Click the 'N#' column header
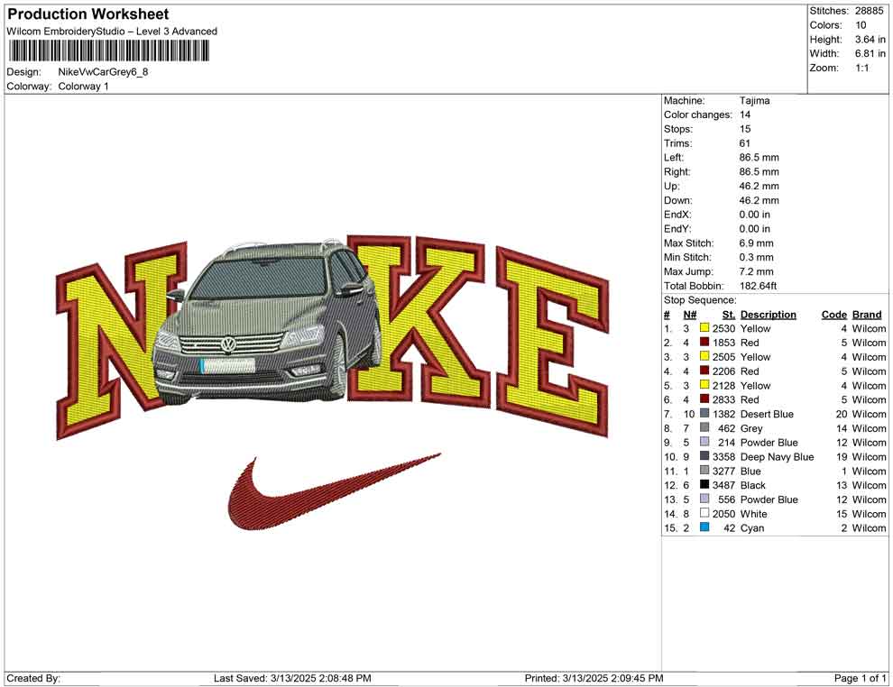The image size is (893, 687). pos(690,314)
